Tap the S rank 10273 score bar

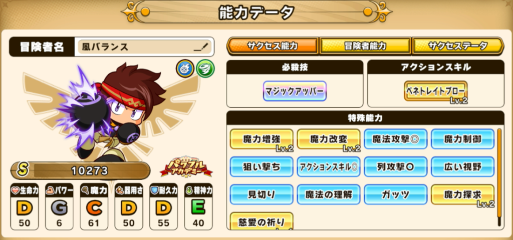click(x=81, y=170)
